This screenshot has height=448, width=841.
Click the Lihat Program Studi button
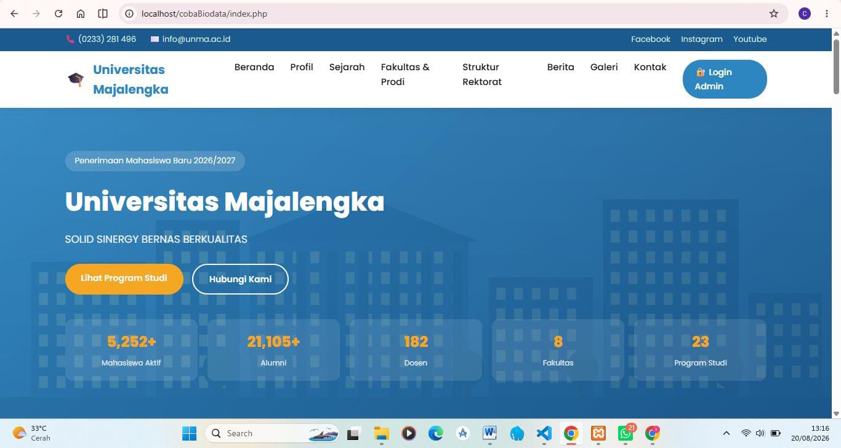(124, 279)
